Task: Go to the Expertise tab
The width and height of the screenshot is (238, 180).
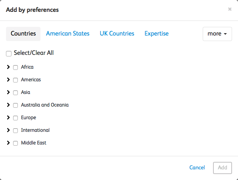Action: click(156, 34)
